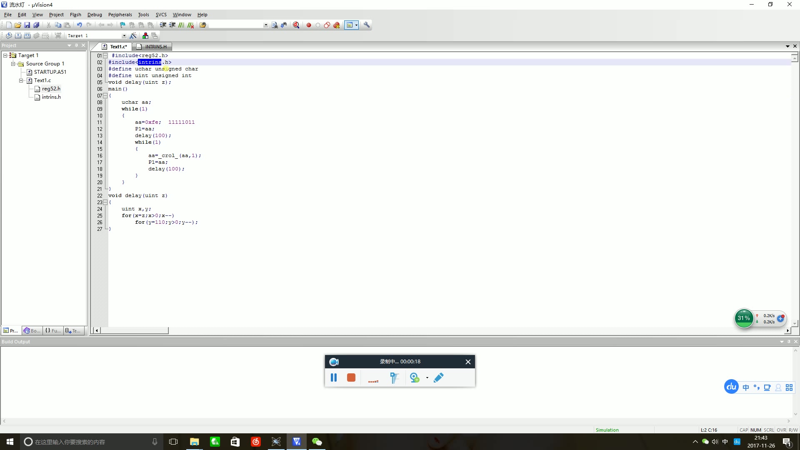The image size is (800, 450).
Task: Rebuild all target files icon
Action: click(x=27, y=36)
